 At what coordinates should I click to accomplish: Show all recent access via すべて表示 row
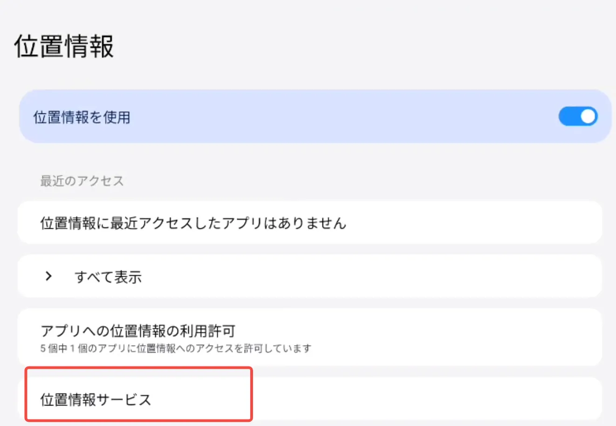click(x=309, y=276)
